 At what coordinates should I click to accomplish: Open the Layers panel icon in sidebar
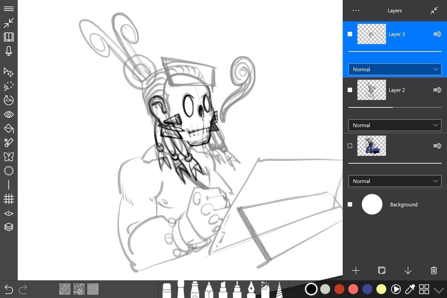coord(9,227)
